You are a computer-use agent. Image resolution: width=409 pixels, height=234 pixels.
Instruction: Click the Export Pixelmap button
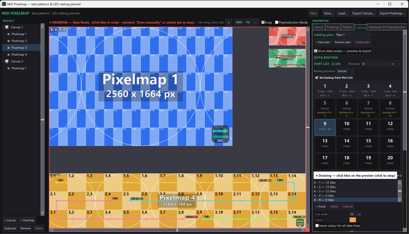(392, 13)
